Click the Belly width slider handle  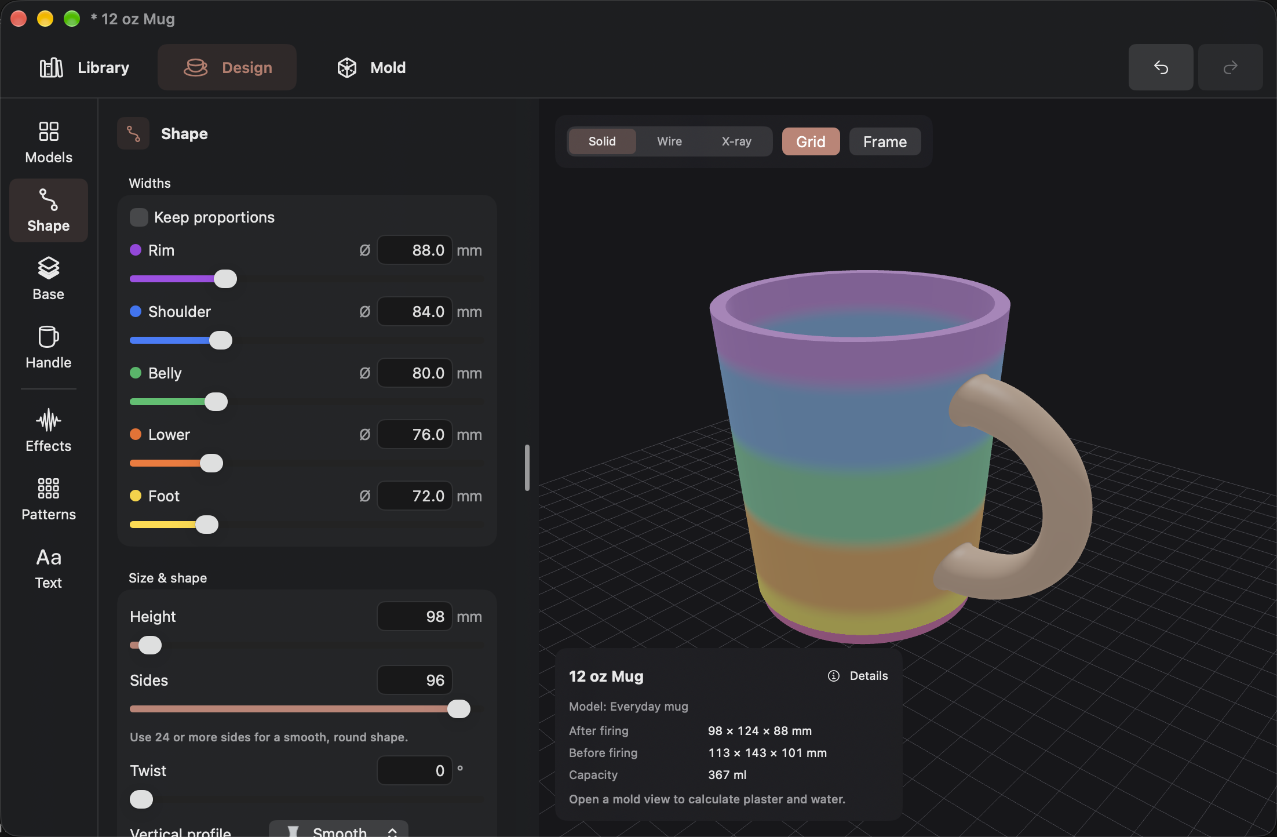point(216,402)
